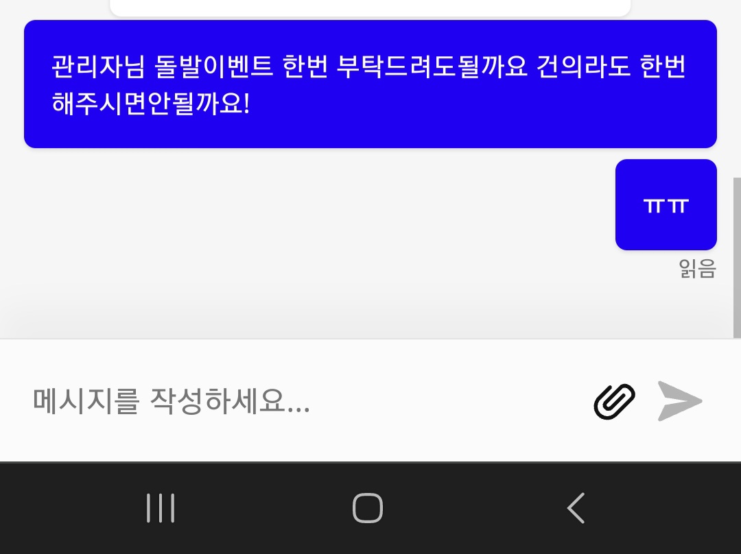Tap the '읽음' read receipt label

(698, 269)
